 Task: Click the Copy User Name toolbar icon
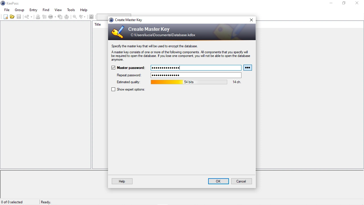38,17
